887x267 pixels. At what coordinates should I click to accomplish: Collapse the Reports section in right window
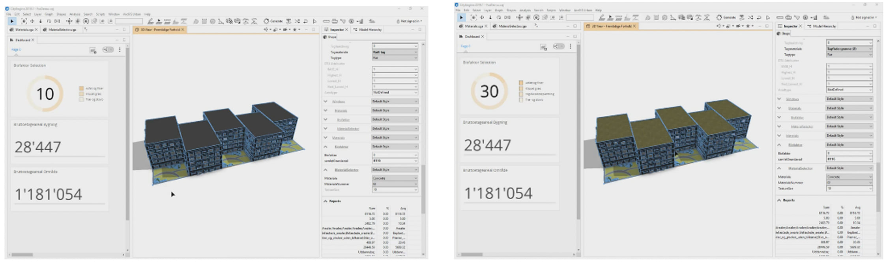pos(779,200)
